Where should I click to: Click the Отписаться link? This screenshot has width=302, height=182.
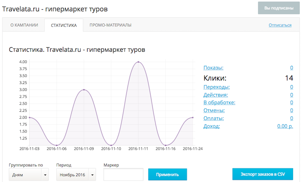(x=280, y=25)
